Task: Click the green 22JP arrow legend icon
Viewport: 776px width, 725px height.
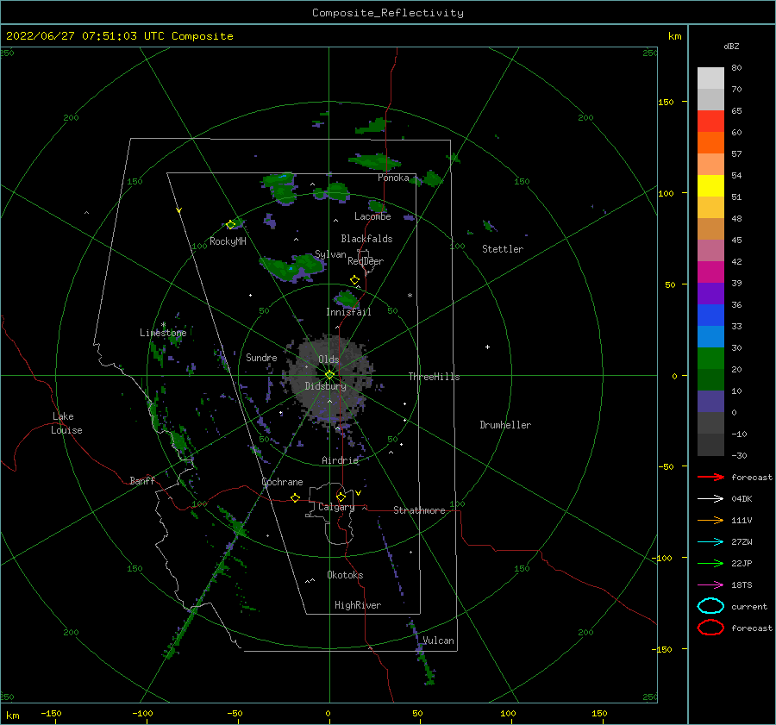Action: tap(710, 563)
